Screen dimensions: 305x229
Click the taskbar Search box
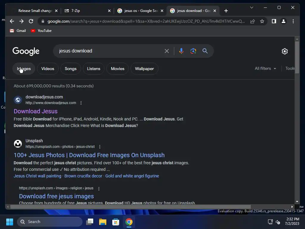pos(50,222)
